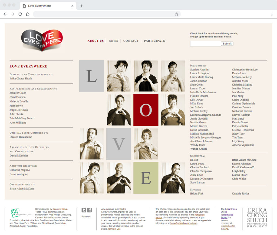Click the name Melecio Estrella
Viewport: 277px width, 235px height.
(19, 101)
